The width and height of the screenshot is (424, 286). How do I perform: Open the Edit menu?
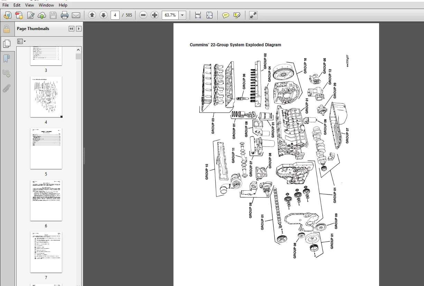[17, 5]
